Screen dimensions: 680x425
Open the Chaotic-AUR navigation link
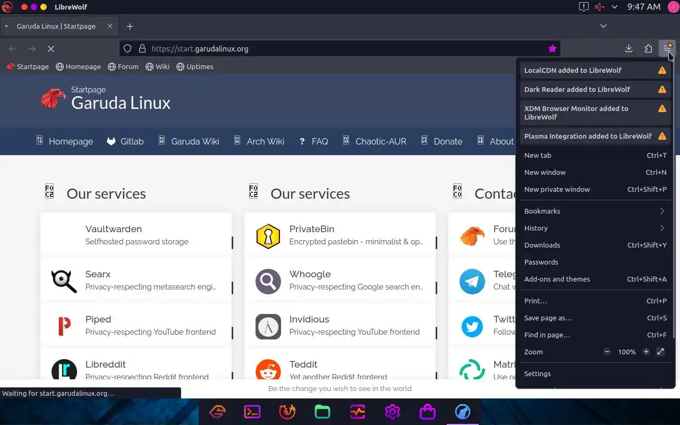point(375,141)
